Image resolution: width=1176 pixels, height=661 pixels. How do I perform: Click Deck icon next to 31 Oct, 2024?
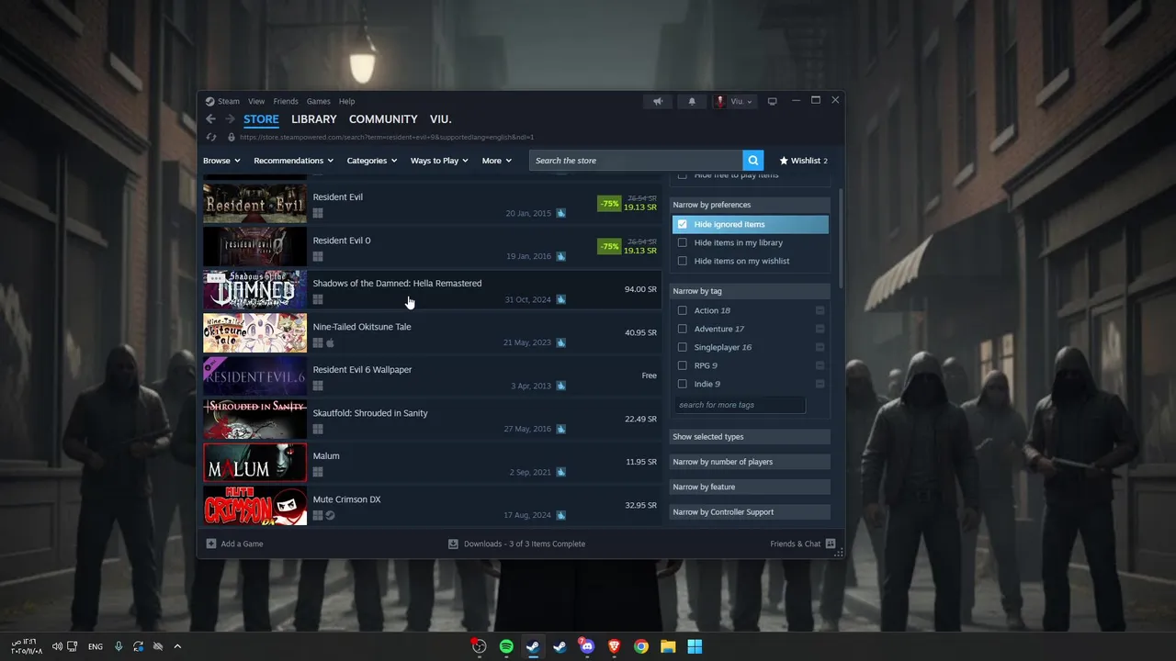(560, 299)
